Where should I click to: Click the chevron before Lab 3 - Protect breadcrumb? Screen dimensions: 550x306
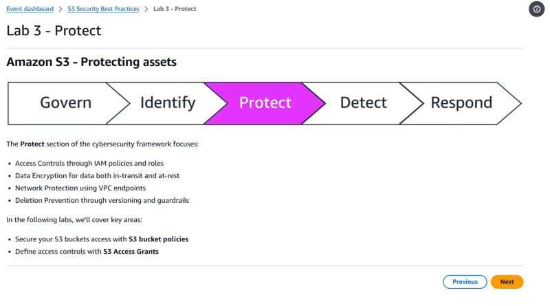[146, 9]
